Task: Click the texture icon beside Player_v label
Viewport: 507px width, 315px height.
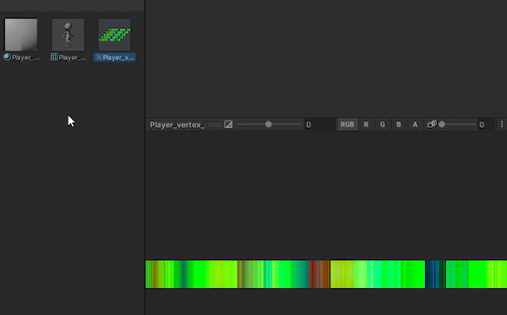Action: point(99,57)
